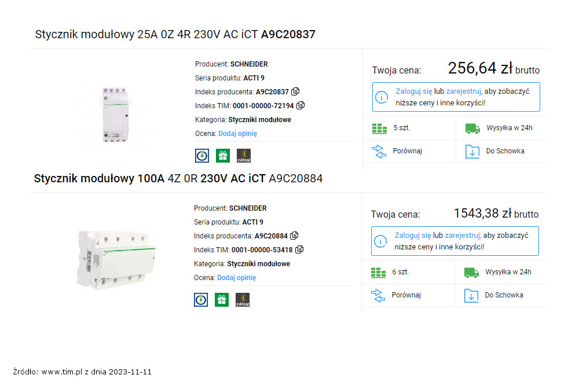Screen dimensions: 579x386
Task: Copy TIM index 0001-00000-72194 icon
Action: tap(301, 105)
